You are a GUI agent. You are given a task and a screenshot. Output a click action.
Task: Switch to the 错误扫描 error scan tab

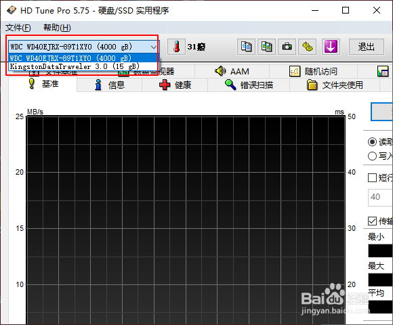coord(249,85)
